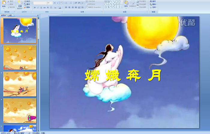210x134 pixels.
Task: Open the Arrange (排列) menu
Action: click(x=126, y=4)
